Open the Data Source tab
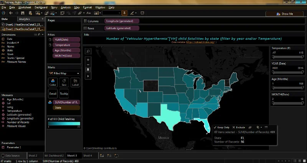 tap(11, 156)
